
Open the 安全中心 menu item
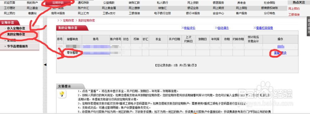[x=219, y=13]
